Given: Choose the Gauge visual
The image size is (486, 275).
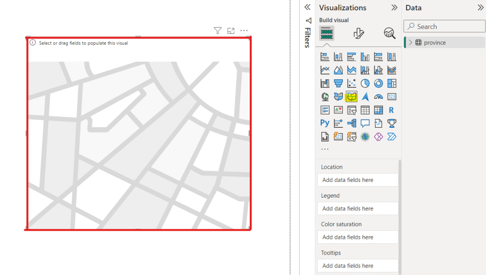Looking at the screenshot, I should [x=378, y=97].
